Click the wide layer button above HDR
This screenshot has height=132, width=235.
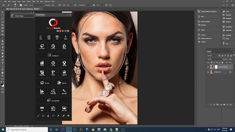pos(53,100)
